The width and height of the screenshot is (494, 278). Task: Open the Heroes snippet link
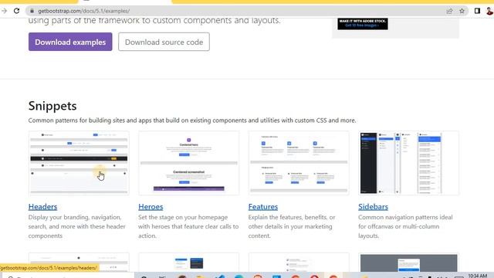pos(151,207)
